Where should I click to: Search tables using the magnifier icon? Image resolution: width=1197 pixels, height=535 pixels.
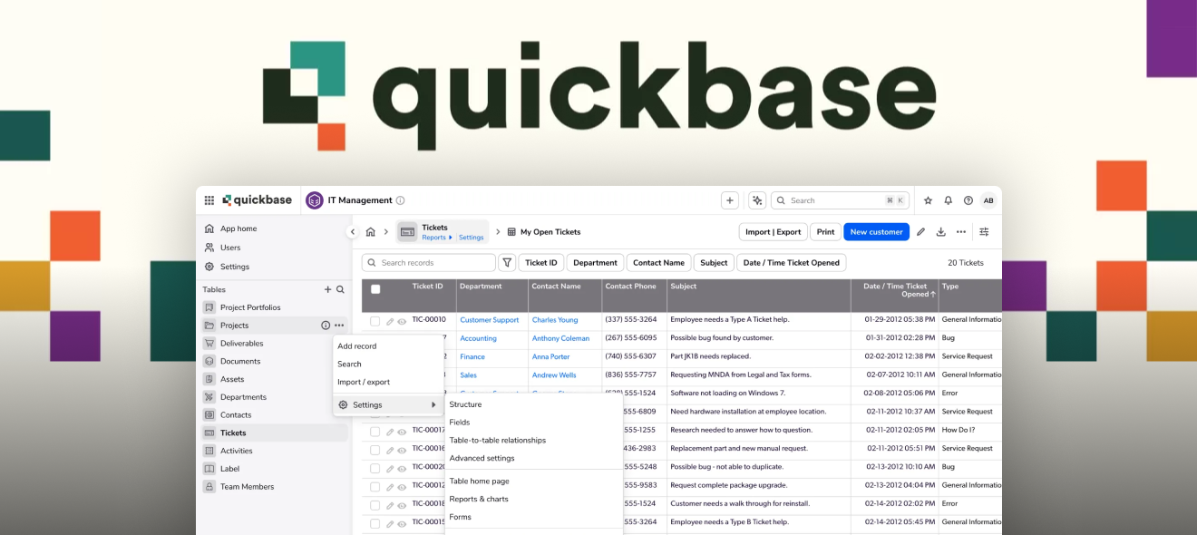coord(340,289)
